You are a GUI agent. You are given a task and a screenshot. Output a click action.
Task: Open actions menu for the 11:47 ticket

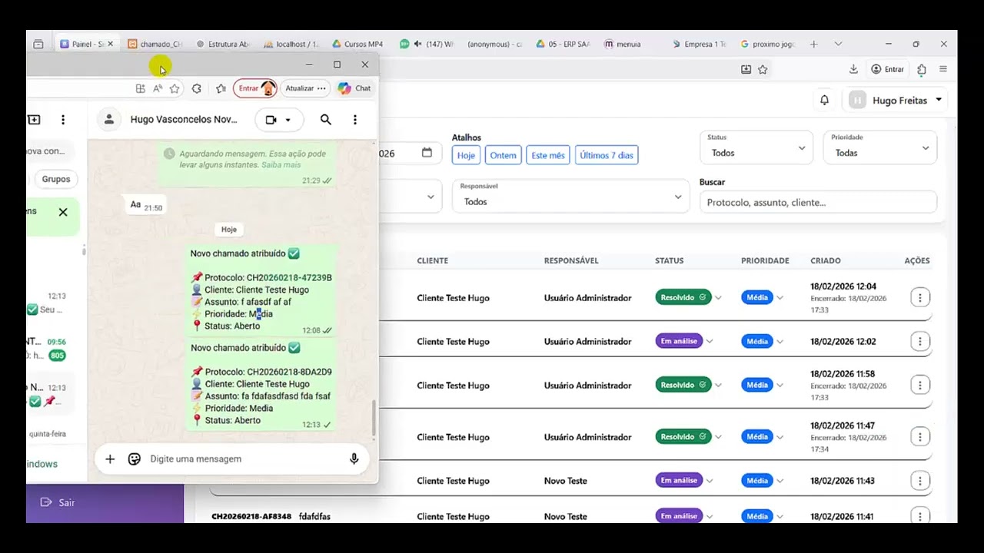(x=920, y=437)
